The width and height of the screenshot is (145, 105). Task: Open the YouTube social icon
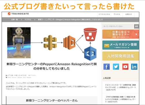pos(125,67)
